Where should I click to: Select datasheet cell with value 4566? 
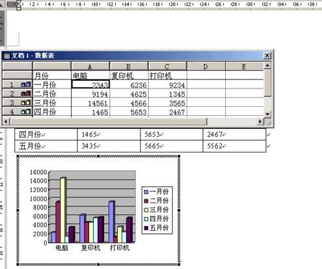pos(129,102)
